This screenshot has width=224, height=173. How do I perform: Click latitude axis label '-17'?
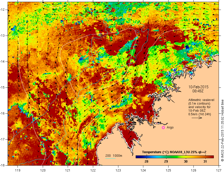click(3, 139)
